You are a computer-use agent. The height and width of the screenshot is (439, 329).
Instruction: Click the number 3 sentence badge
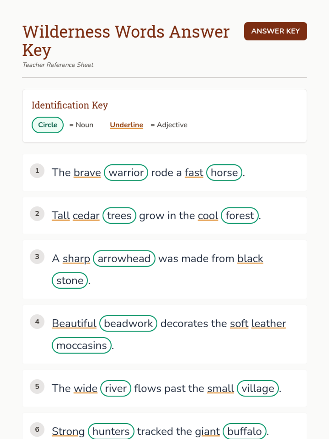pos(37,257)
